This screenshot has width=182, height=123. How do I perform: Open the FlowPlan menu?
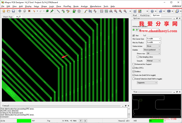click(67, 6)
